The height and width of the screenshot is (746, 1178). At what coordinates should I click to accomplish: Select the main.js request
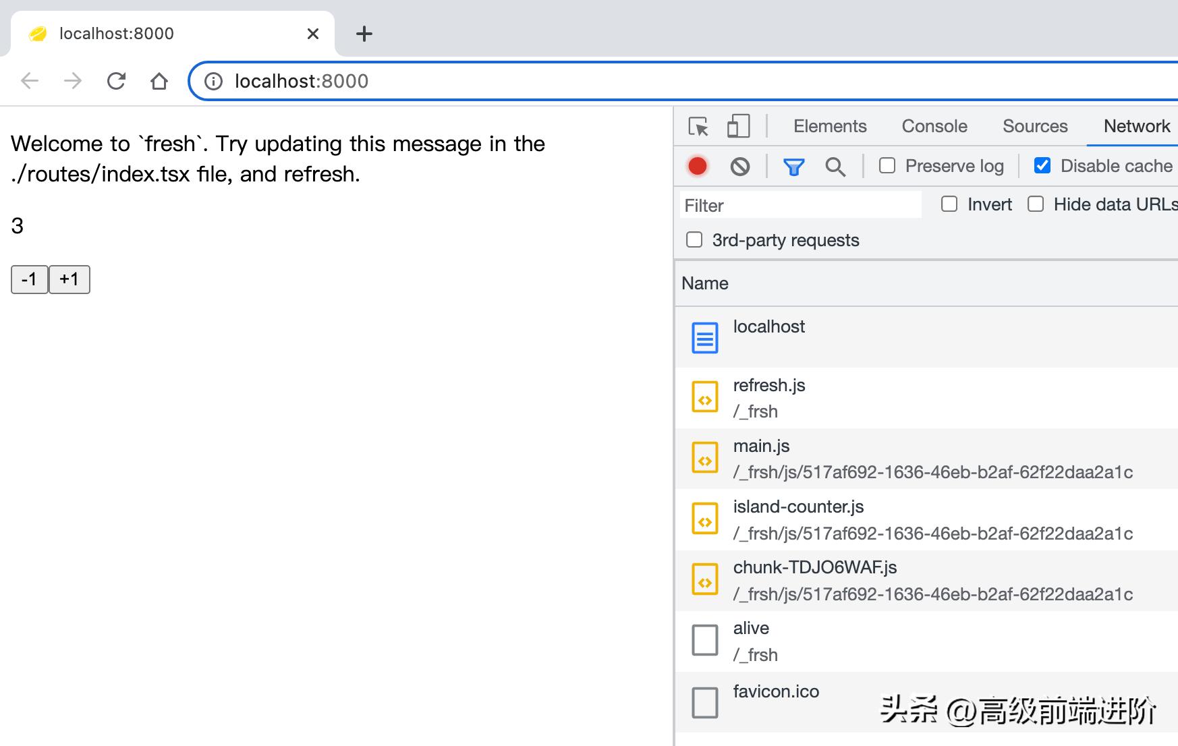pyautogui.click(x=926, y=459)
